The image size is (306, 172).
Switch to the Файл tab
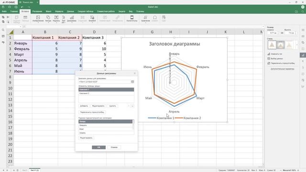(4, 11)
